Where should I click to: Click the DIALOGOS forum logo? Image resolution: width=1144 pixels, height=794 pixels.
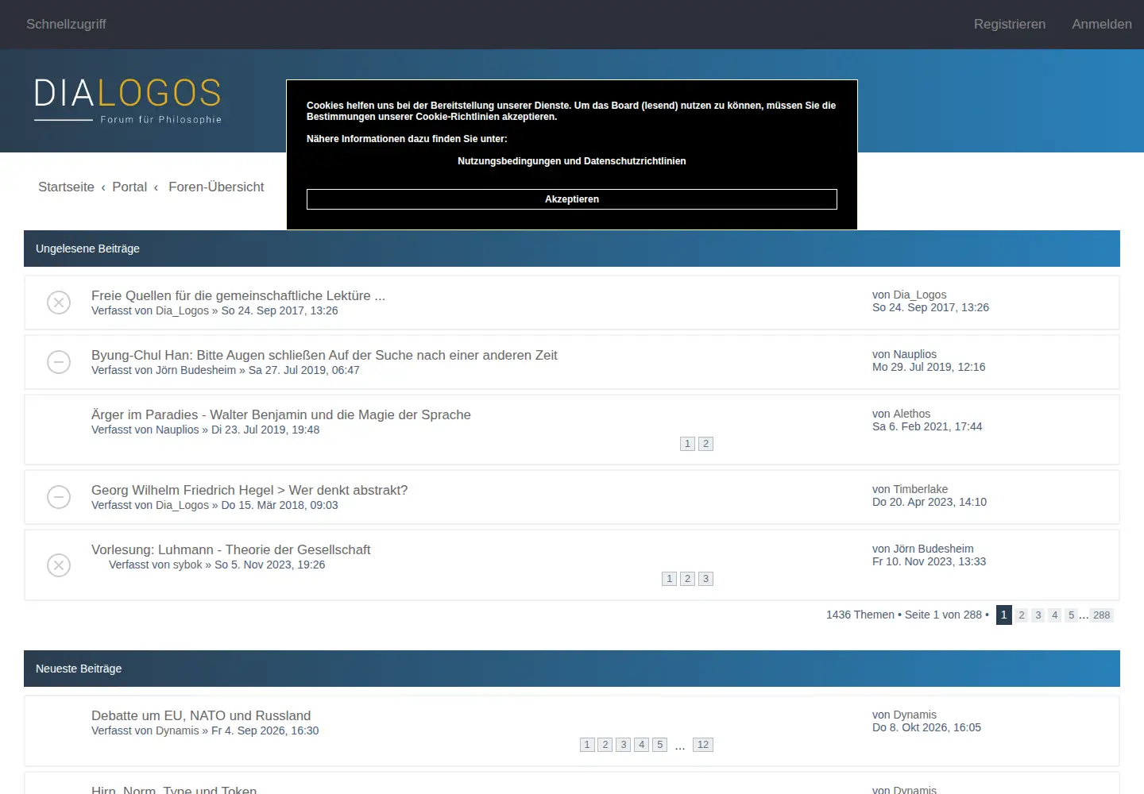pyautogui.click(x=128, y=100)
